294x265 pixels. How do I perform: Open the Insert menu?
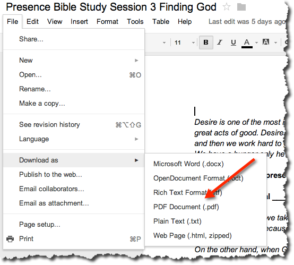(x=79, y=22)
